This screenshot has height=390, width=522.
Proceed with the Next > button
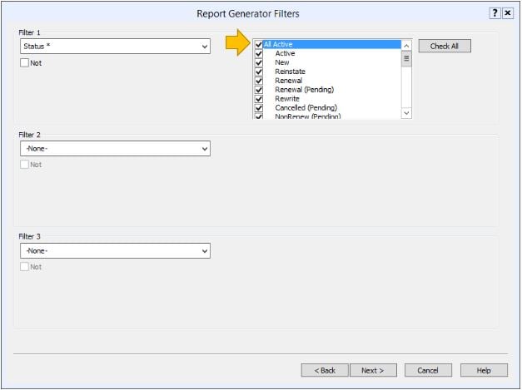(373, 370)
